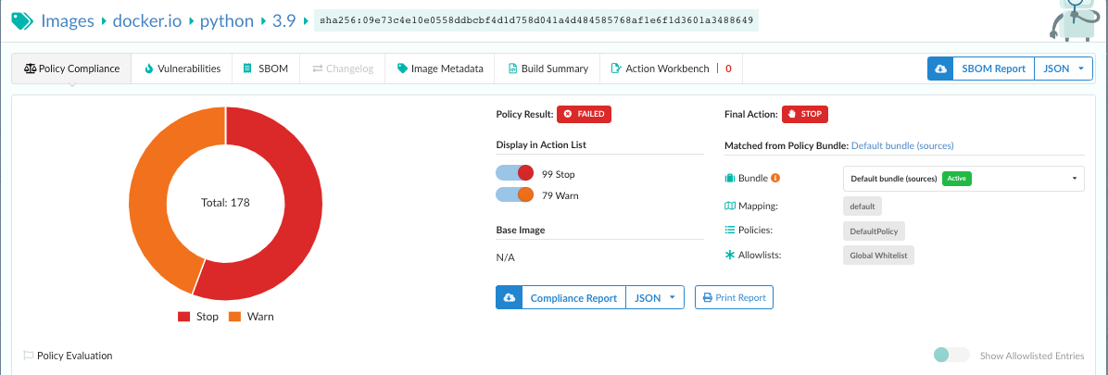Switch to the Vulnerabilities tab
Viewport: 1108px width, 375px height.
(182, 69)
